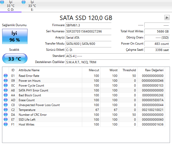
Task: Select the Number of CRC Error name
Action: [33, 115]
